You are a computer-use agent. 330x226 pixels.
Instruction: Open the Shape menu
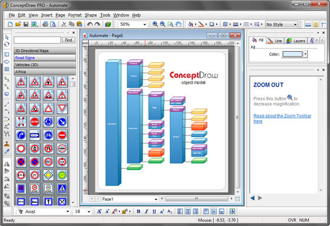(91, 15)
